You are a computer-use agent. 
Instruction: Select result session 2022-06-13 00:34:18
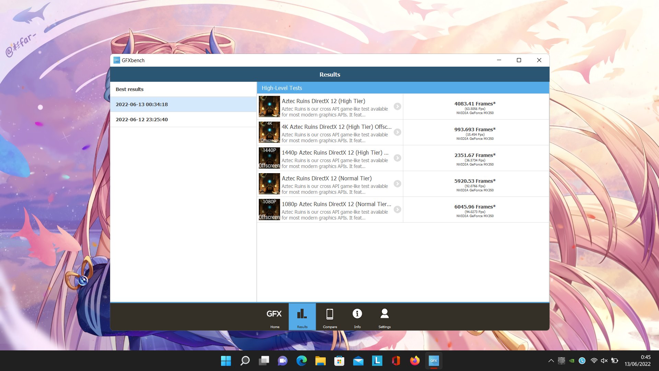[183, 104]
